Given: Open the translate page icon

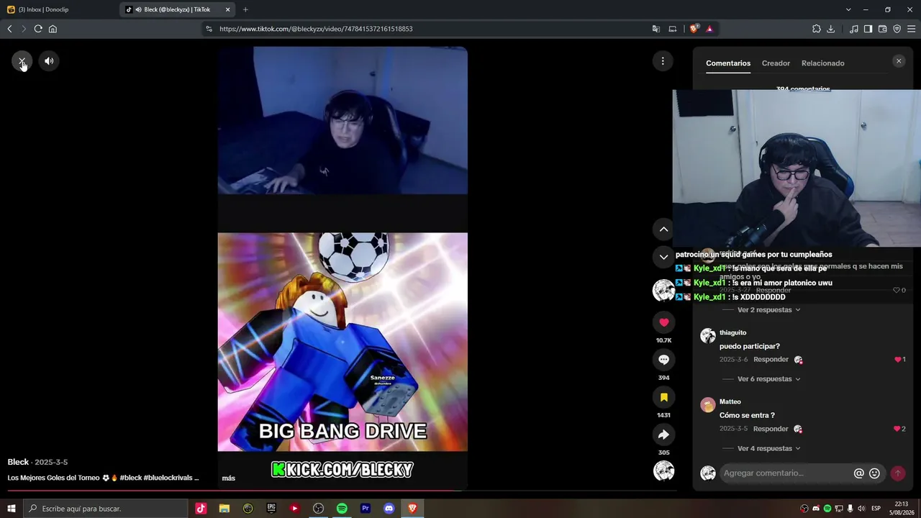Looking at the screenshot, I should tap(656, 29).
